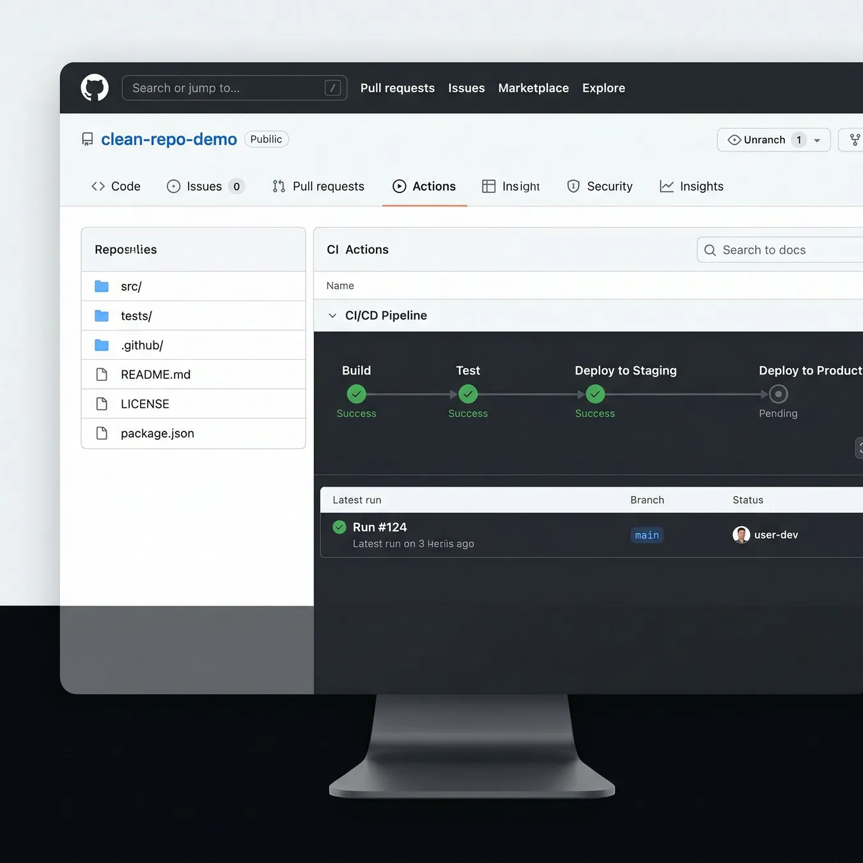Click the main branch label

[x=647, y=535]
